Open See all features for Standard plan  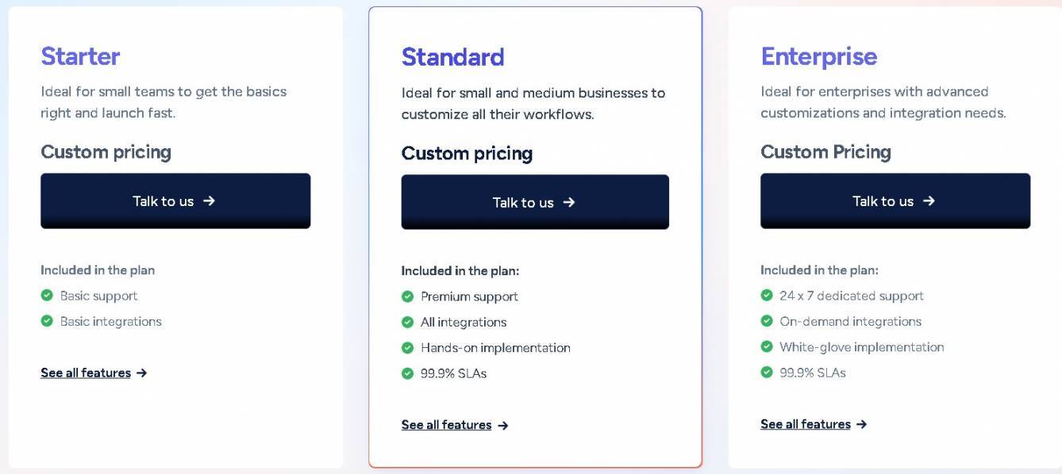pyautogui.click(x=446, y=425)
